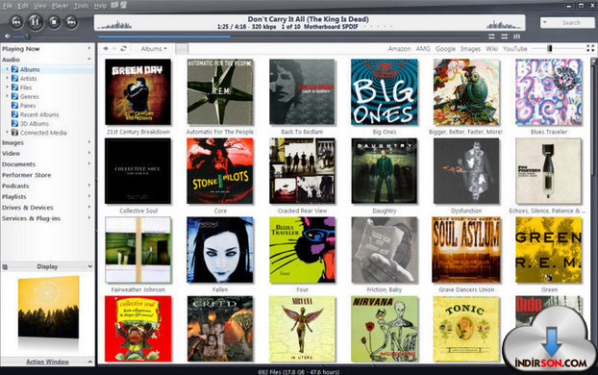Open the Wiki link

click(491, 49)
